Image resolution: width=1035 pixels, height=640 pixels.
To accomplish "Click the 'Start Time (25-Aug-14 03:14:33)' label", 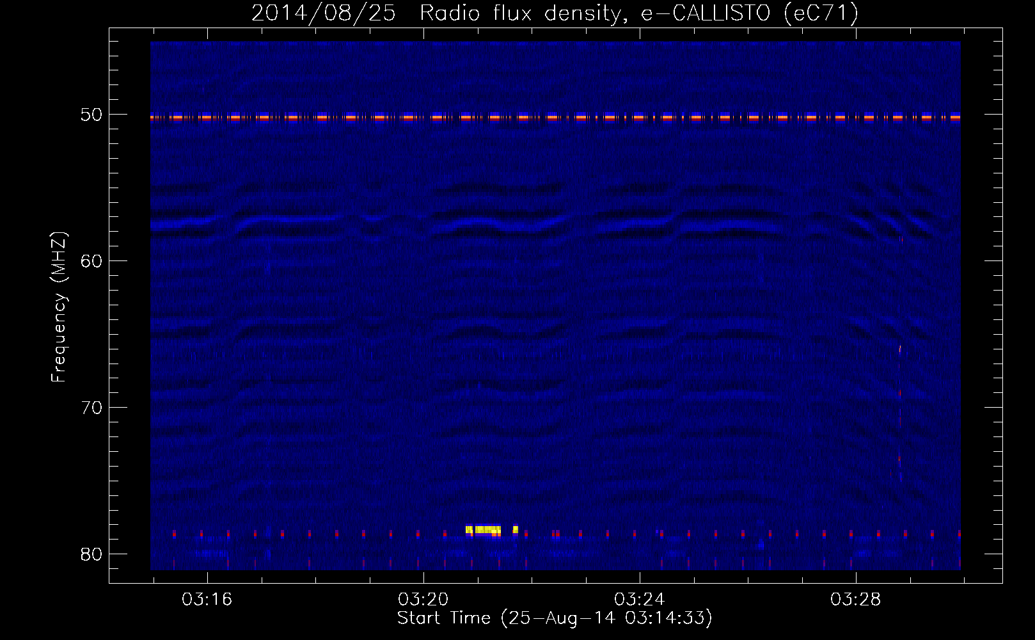I will (555, 618).
